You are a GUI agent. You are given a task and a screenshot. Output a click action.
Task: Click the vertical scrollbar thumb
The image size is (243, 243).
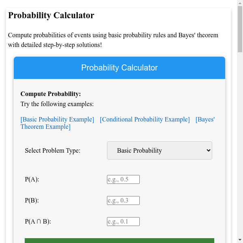[240, 28]
